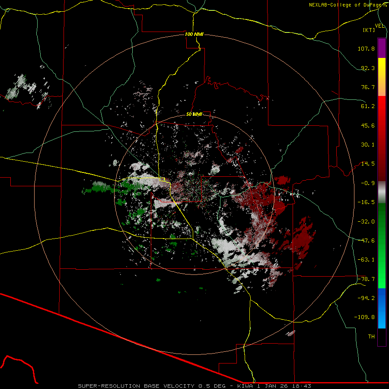
Task: Select the 45.6 legend value
Action: coord(368,125)
